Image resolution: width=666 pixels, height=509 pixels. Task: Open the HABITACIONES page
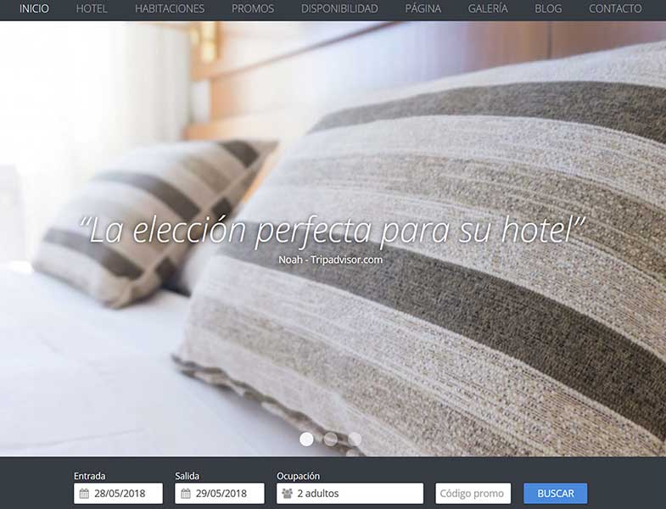coord(170,8)
